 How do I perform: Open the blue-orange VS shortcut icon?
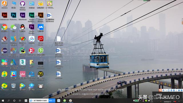click(x=13, y=39)
